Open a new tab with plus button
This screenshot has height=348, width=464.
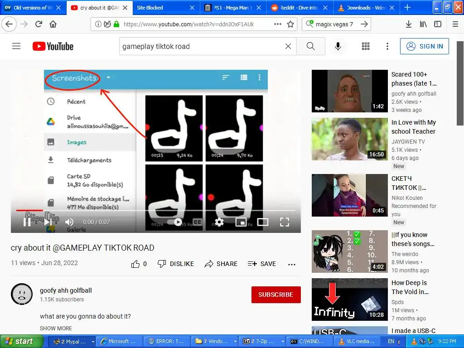coord(407,7)
